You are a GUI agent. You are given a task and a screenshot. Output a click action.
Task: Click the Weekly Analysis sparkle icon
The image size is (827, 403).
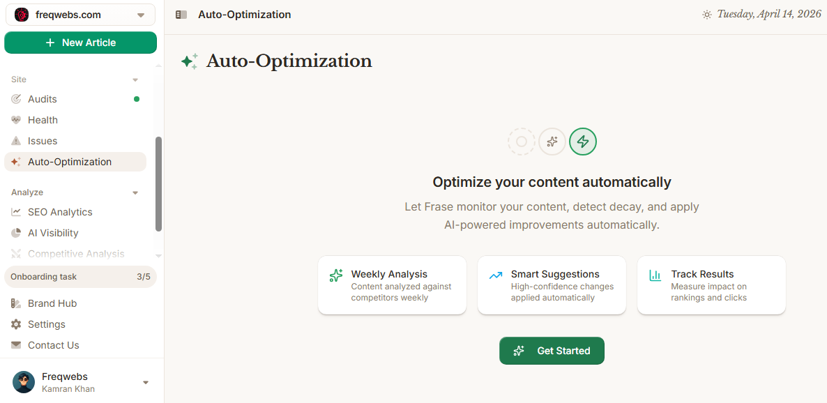[x=336, y=275]
